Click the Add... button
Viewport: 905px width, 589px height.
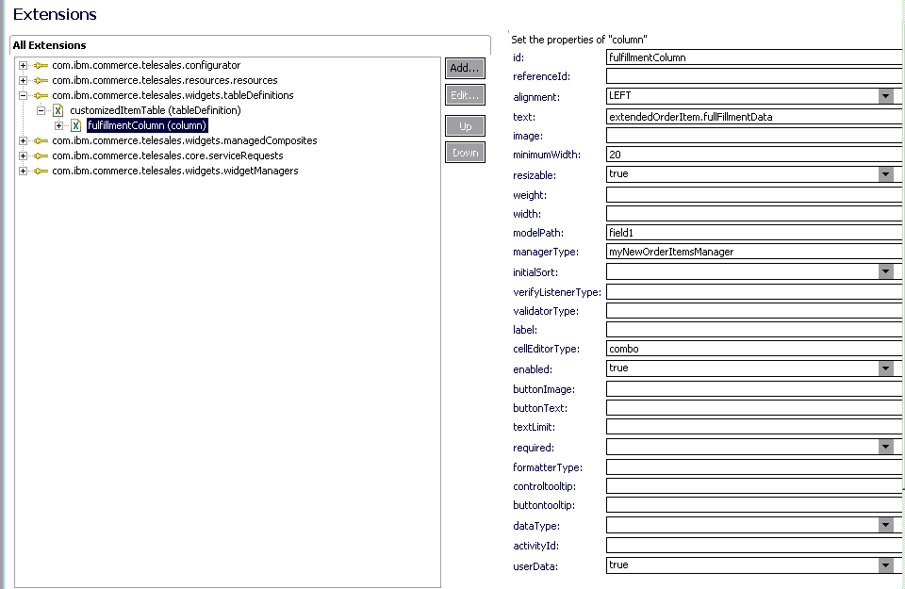pos(465,68)
